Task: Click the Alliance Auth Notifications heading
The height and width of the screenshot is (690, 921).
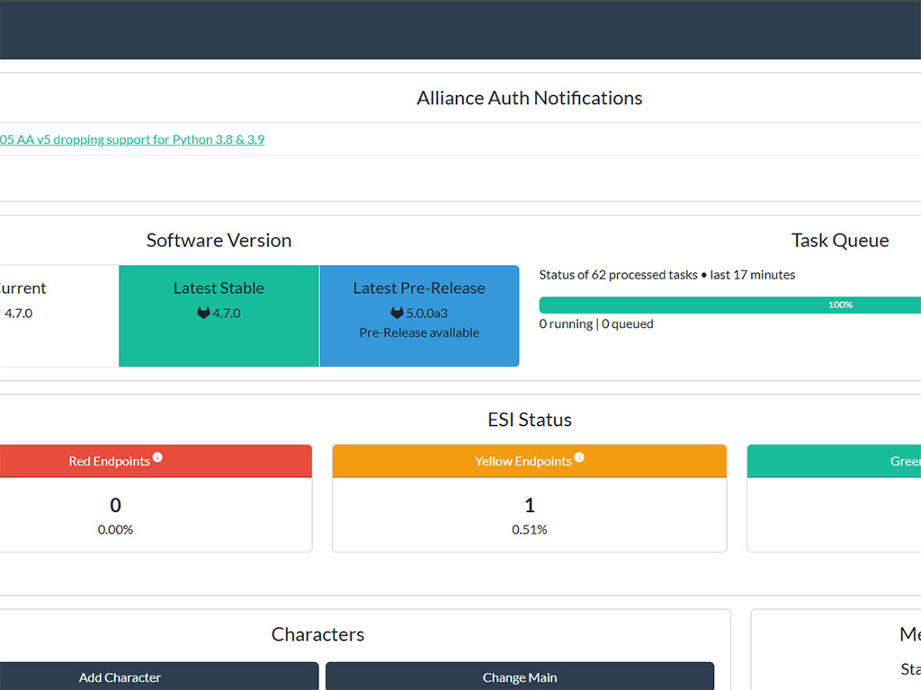Action: (x=530, y=98)
